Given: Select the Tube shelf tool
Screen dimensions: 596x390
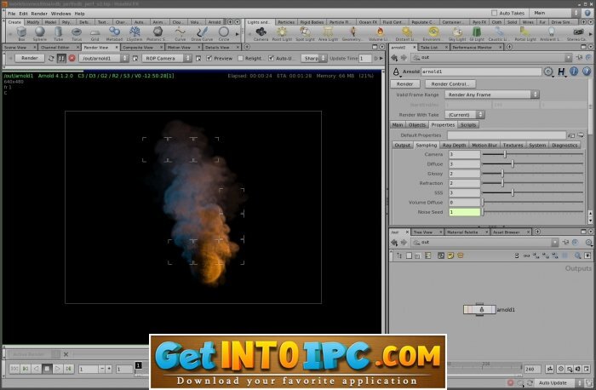Looking at the screenshot, I should point(58,33).
